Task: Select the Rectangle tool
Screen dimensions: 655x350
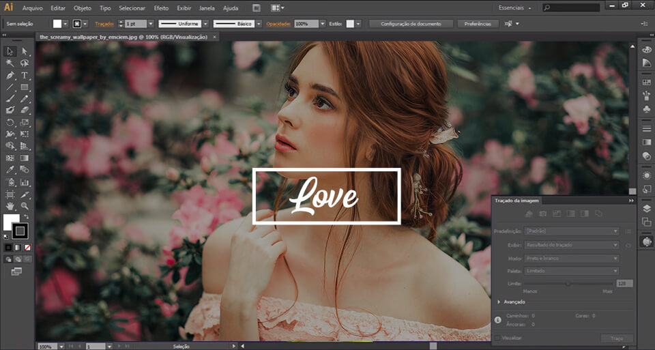Action: (x=25, y=87)
